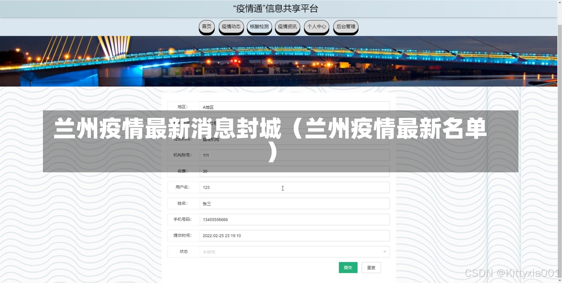
Task: Click the 提交时间 field 2022-02-25 23:19:10
Action: [294, 236]
